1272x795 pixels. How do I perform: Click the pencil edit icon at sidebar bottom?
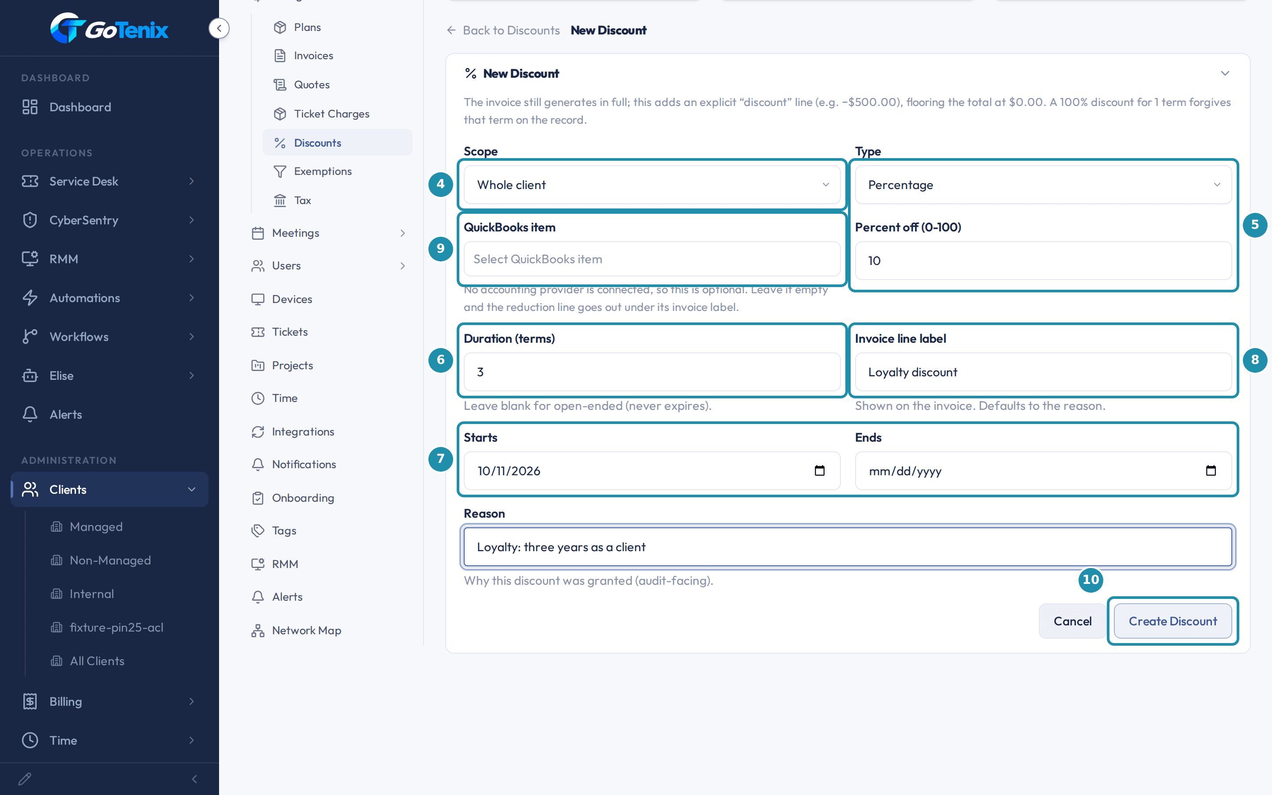tap(25, 779)
